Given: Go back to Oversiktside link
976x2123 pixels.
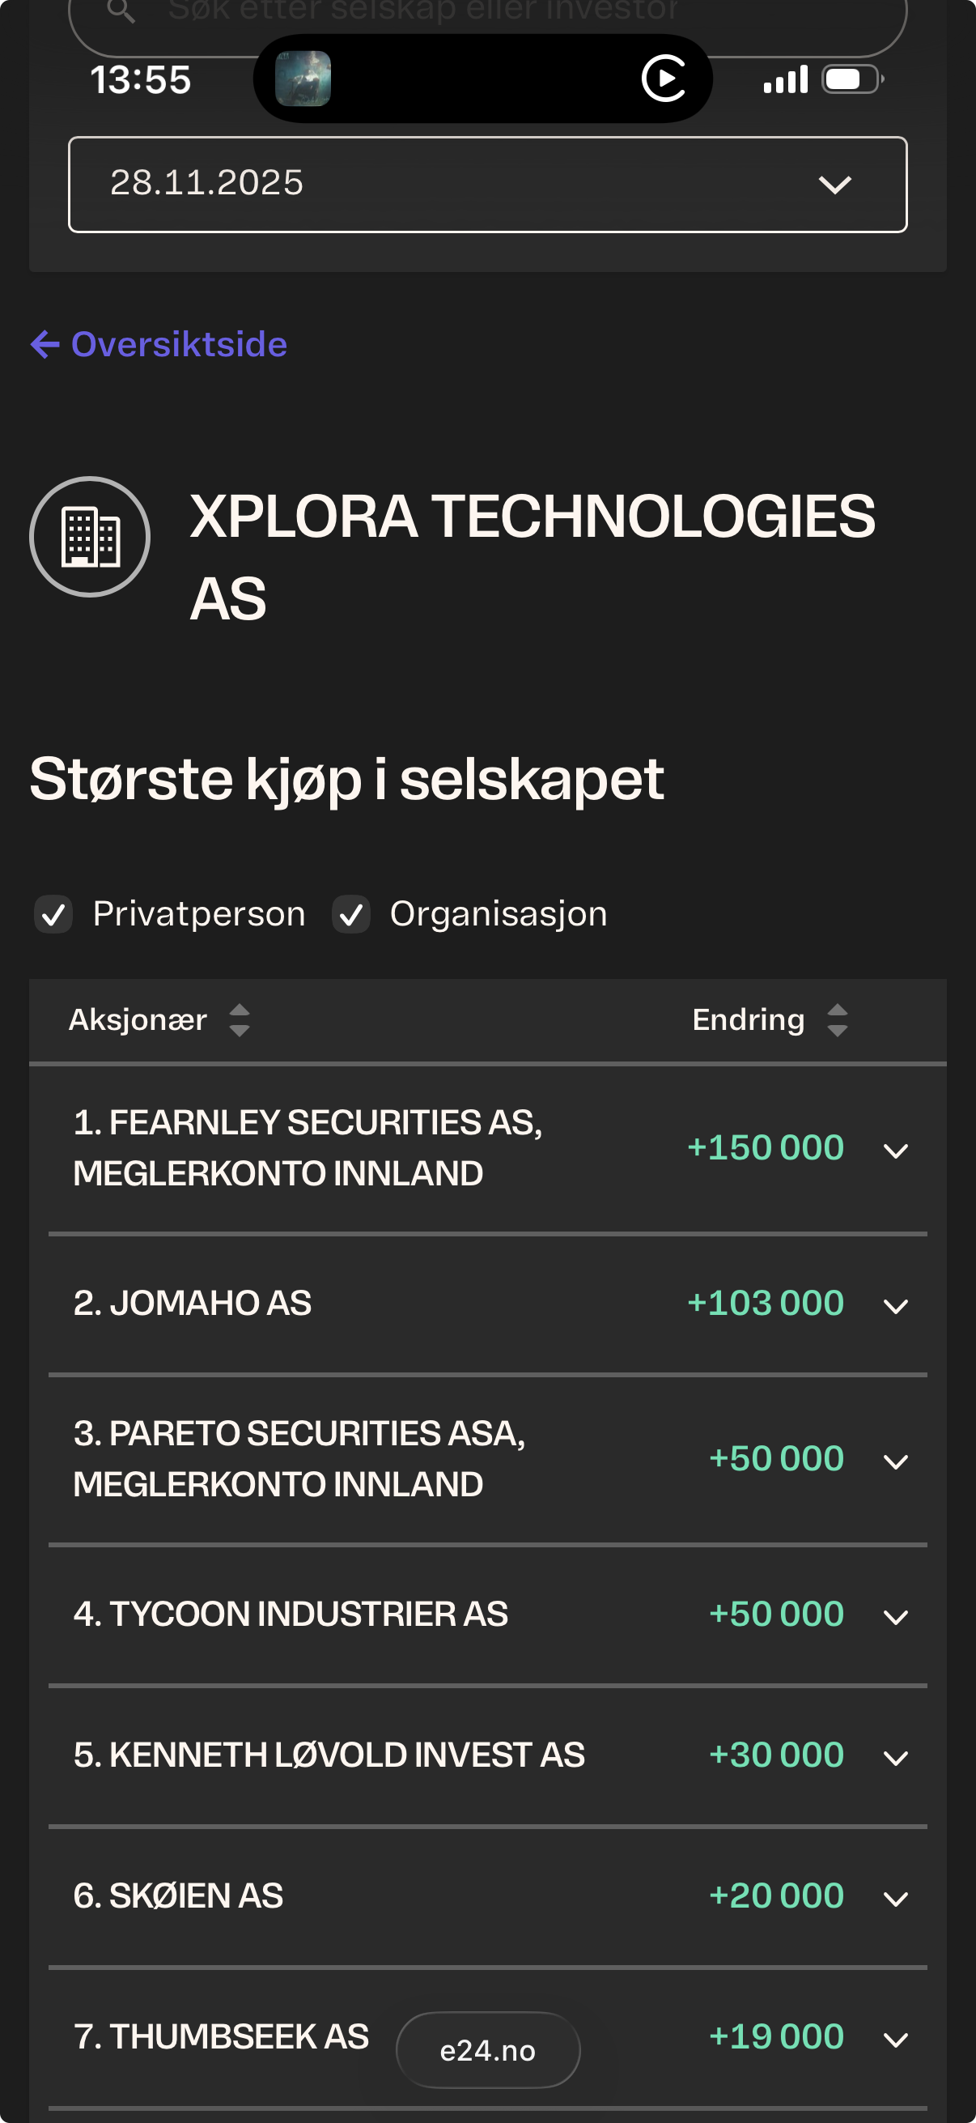Looking at the screenshot, I should [x=179, y=344].
